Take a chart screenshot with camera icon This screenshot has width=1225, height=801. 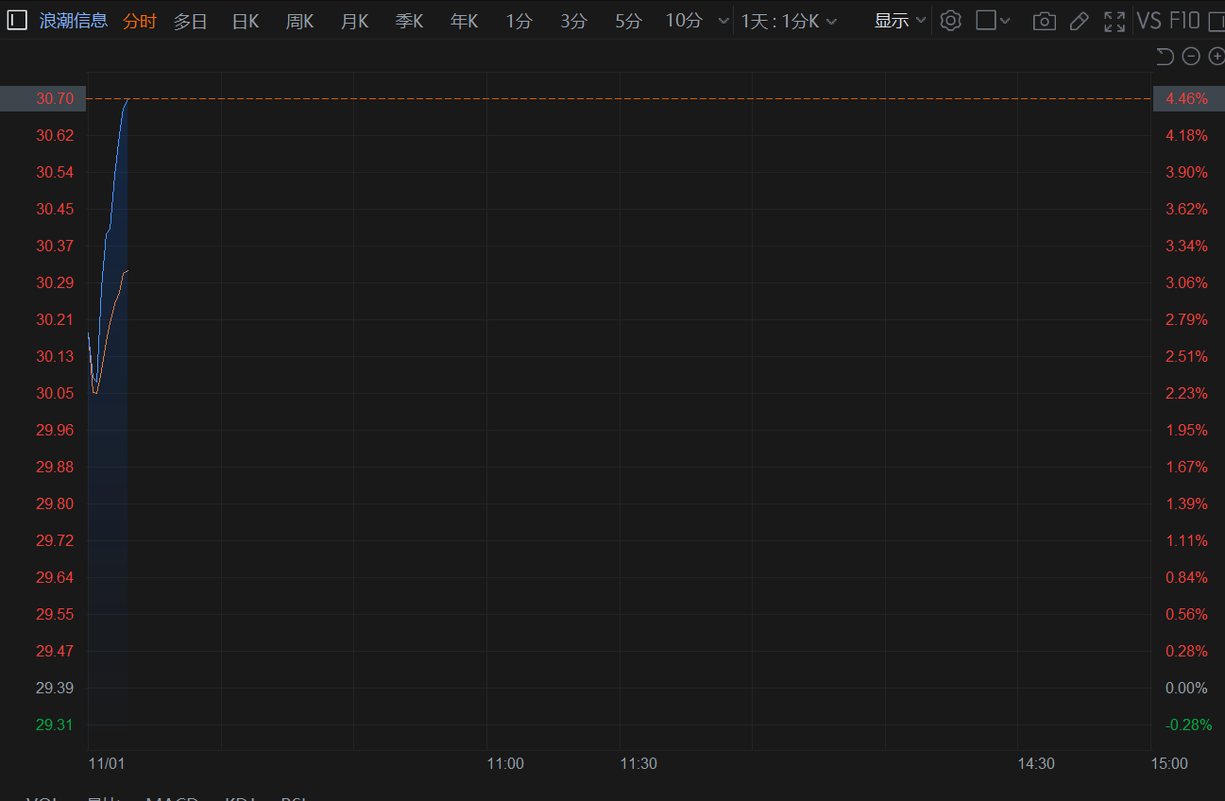(1044, 21)
